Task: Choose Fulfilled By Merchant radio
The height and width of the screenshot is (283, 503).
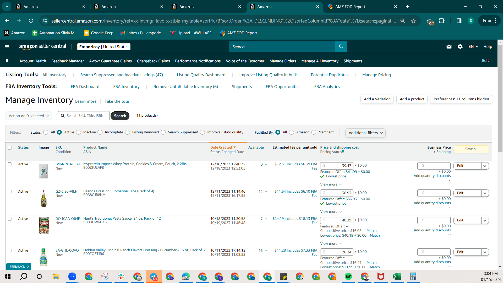Action: point(314,132)
